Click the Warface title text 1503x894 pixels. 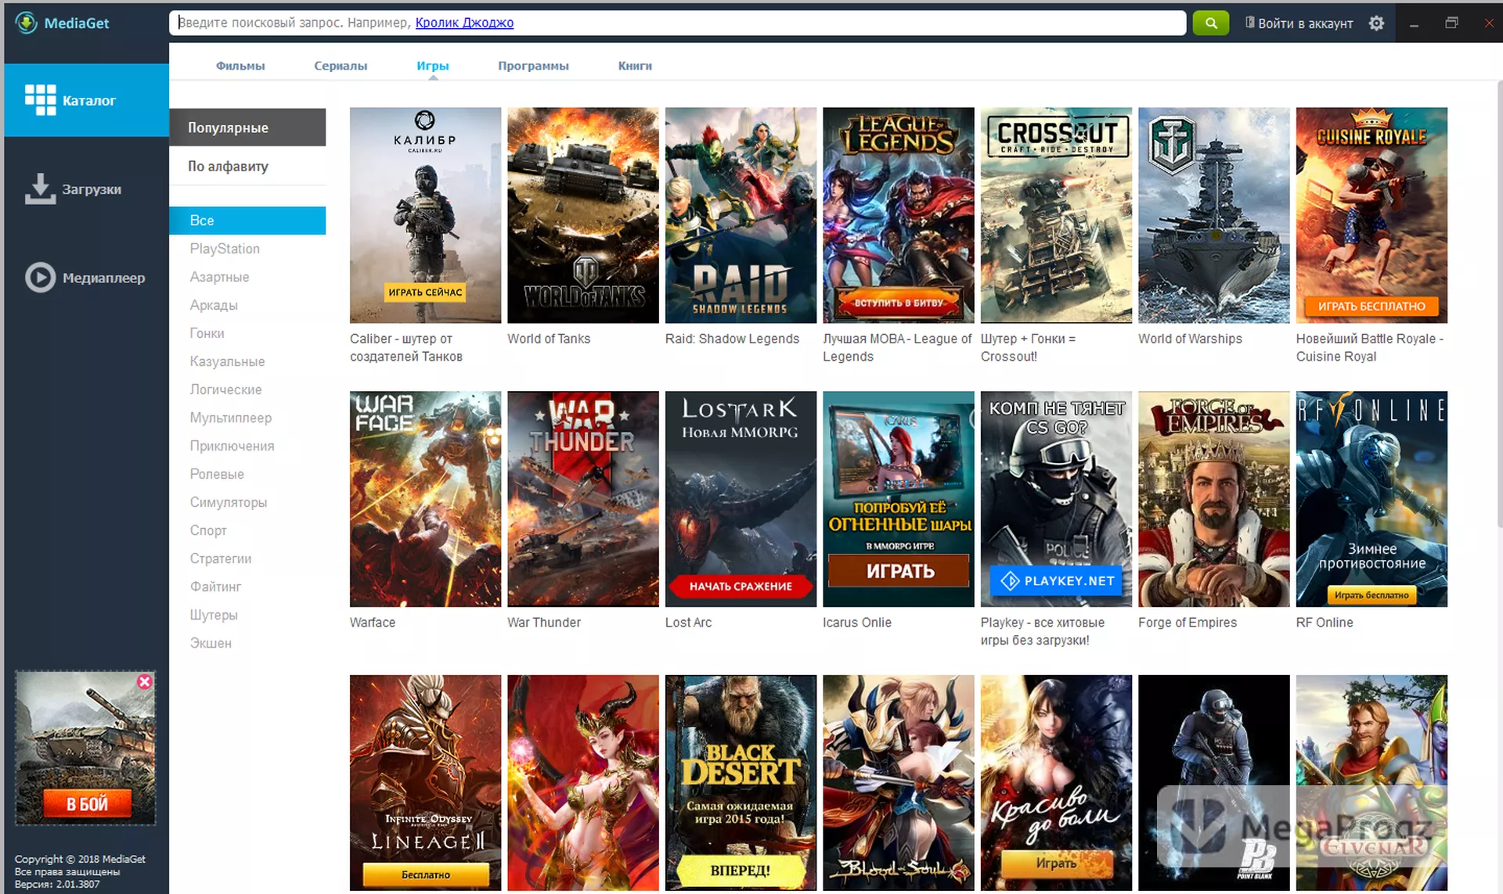click(x=373, y=623)
